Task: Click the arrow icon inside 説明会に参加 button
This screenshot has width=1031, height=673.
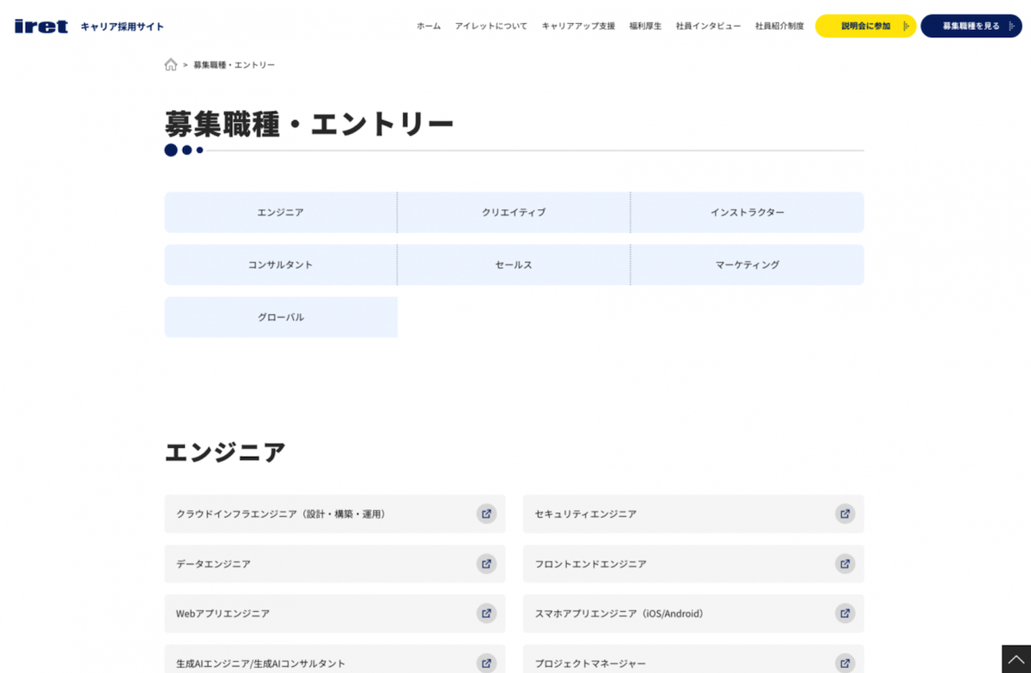Action: 907,26
